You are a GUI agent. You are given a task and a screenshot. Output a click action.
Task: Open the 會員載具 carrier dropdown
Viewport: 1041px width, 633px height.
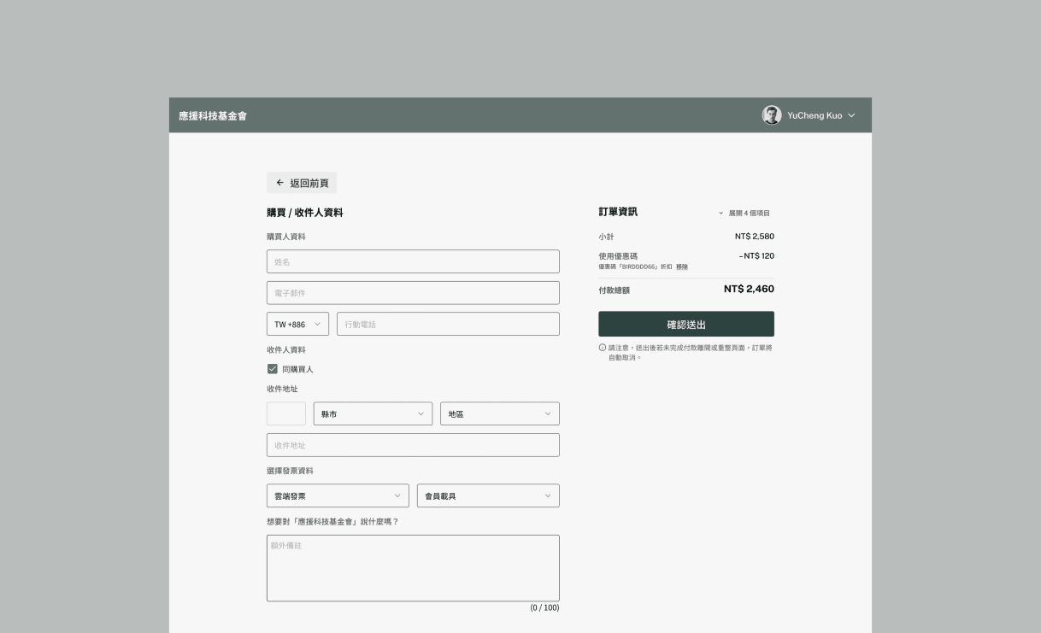[487, 495]
